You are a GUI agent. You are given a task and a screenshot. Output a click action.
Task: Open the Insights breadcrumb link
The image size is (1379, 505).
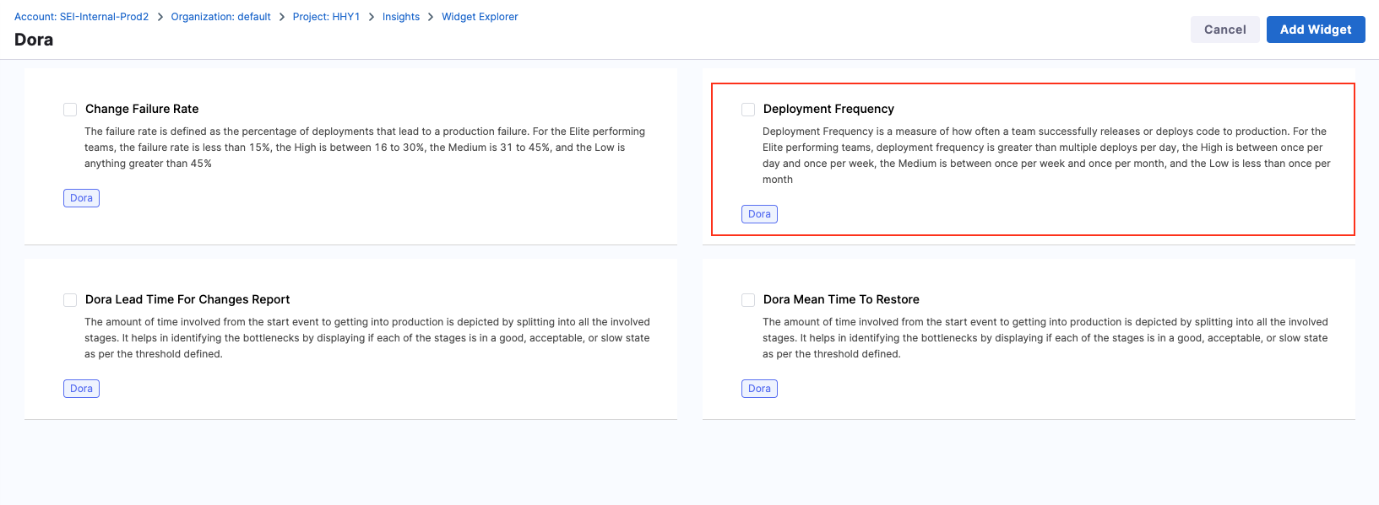(400, 17)
